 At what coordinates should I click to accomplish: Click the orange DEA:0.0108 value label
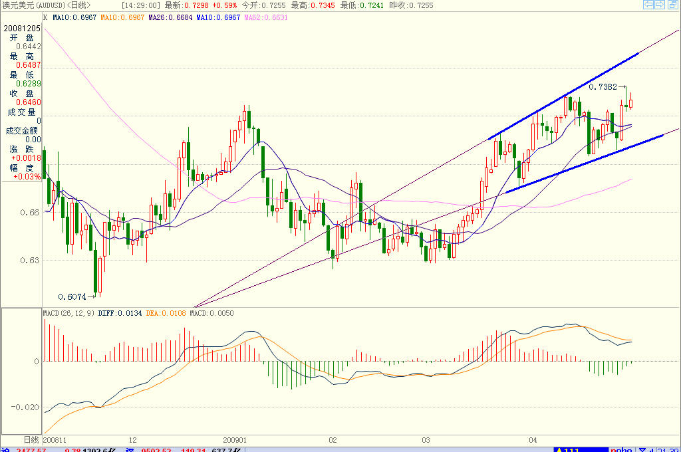[166, 313]
